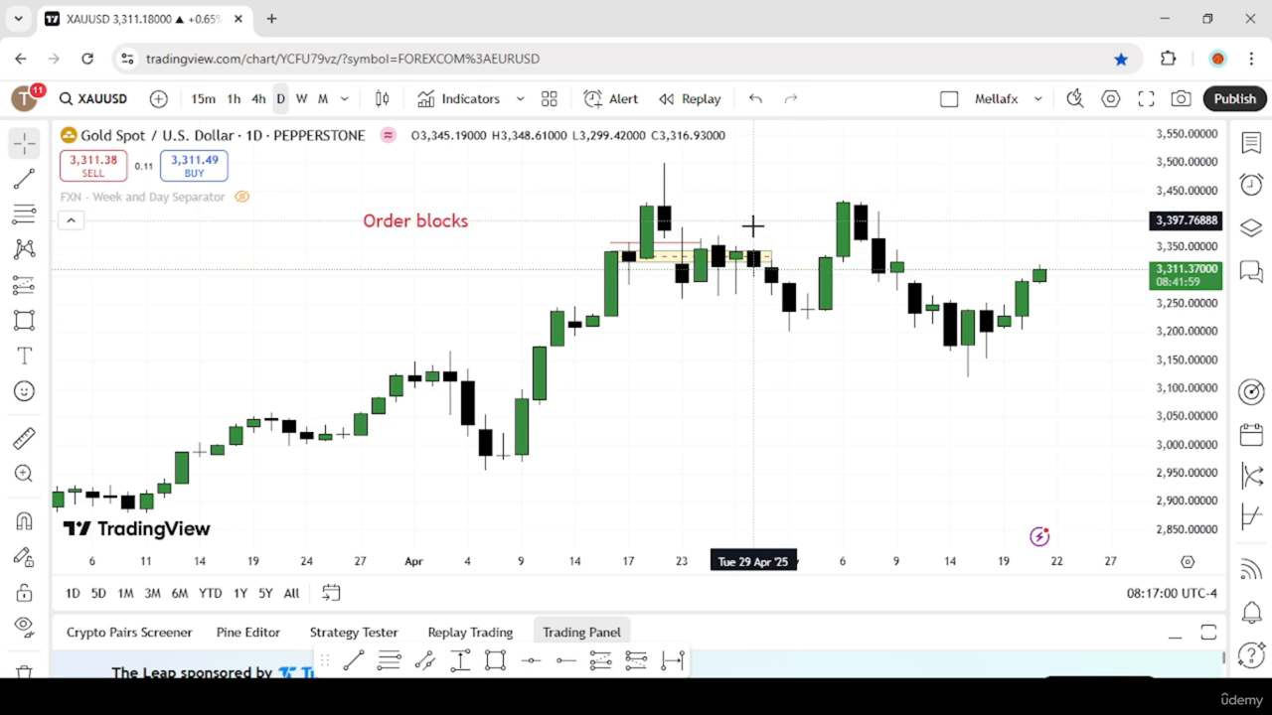Pick the ruler measure tool

pyautogui.click(x=25, y=438)
